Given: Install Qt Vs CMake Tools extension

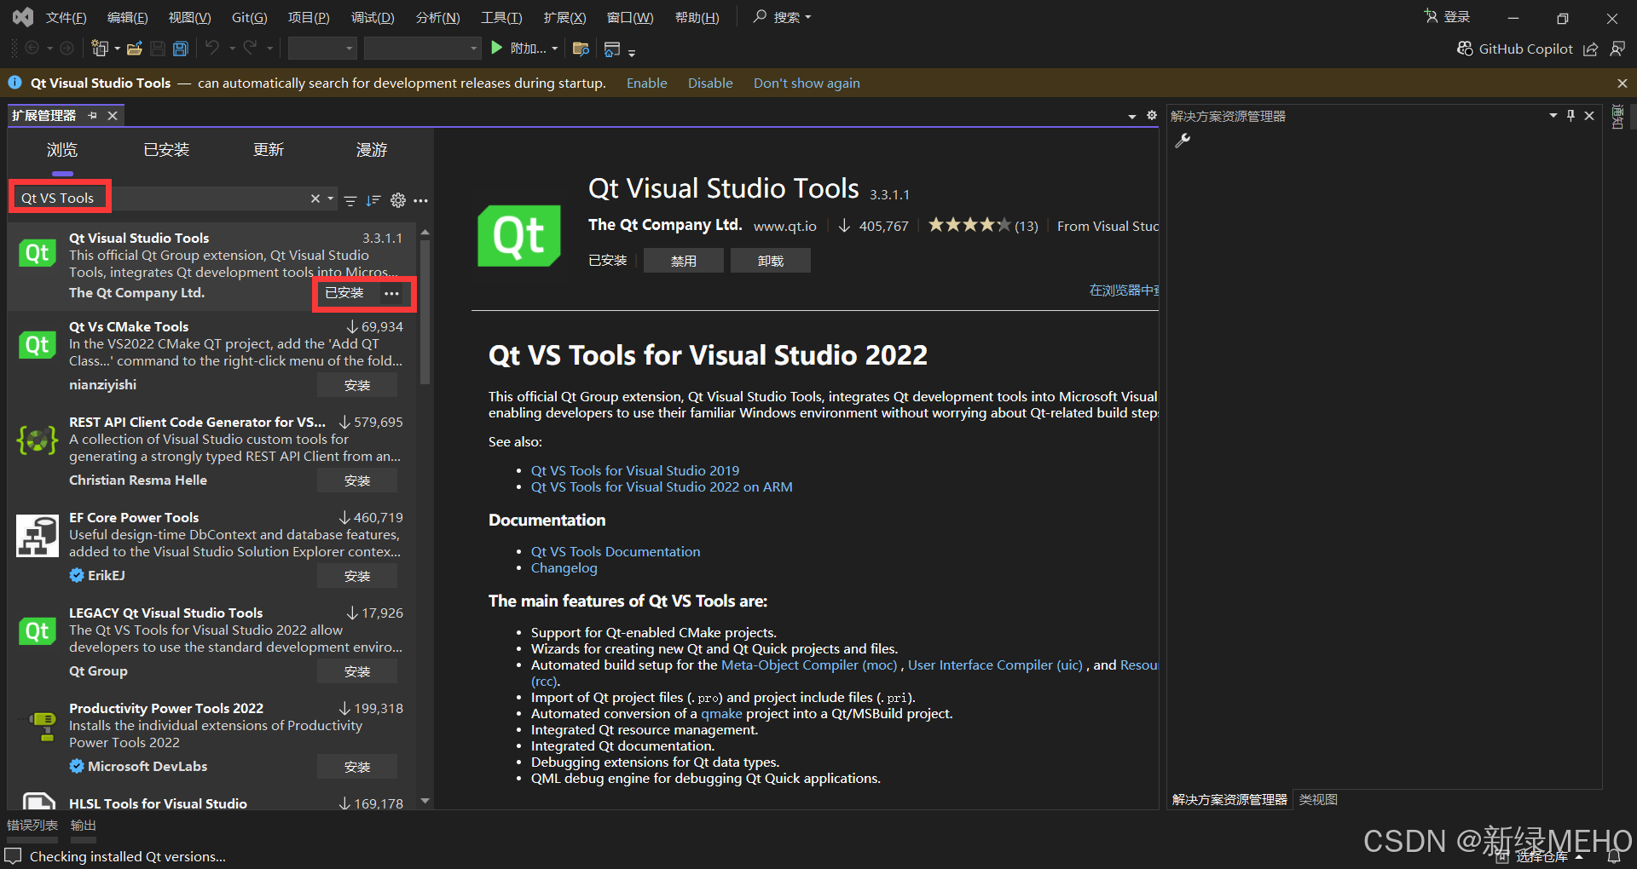Looking at the screenshot, I should pos(357,385).
